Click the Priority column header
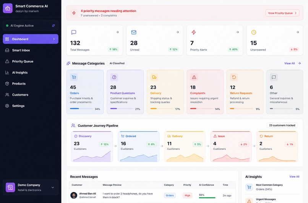Image resolution: width=308 pixels, height=203 pixels. [x=187, y=185]
